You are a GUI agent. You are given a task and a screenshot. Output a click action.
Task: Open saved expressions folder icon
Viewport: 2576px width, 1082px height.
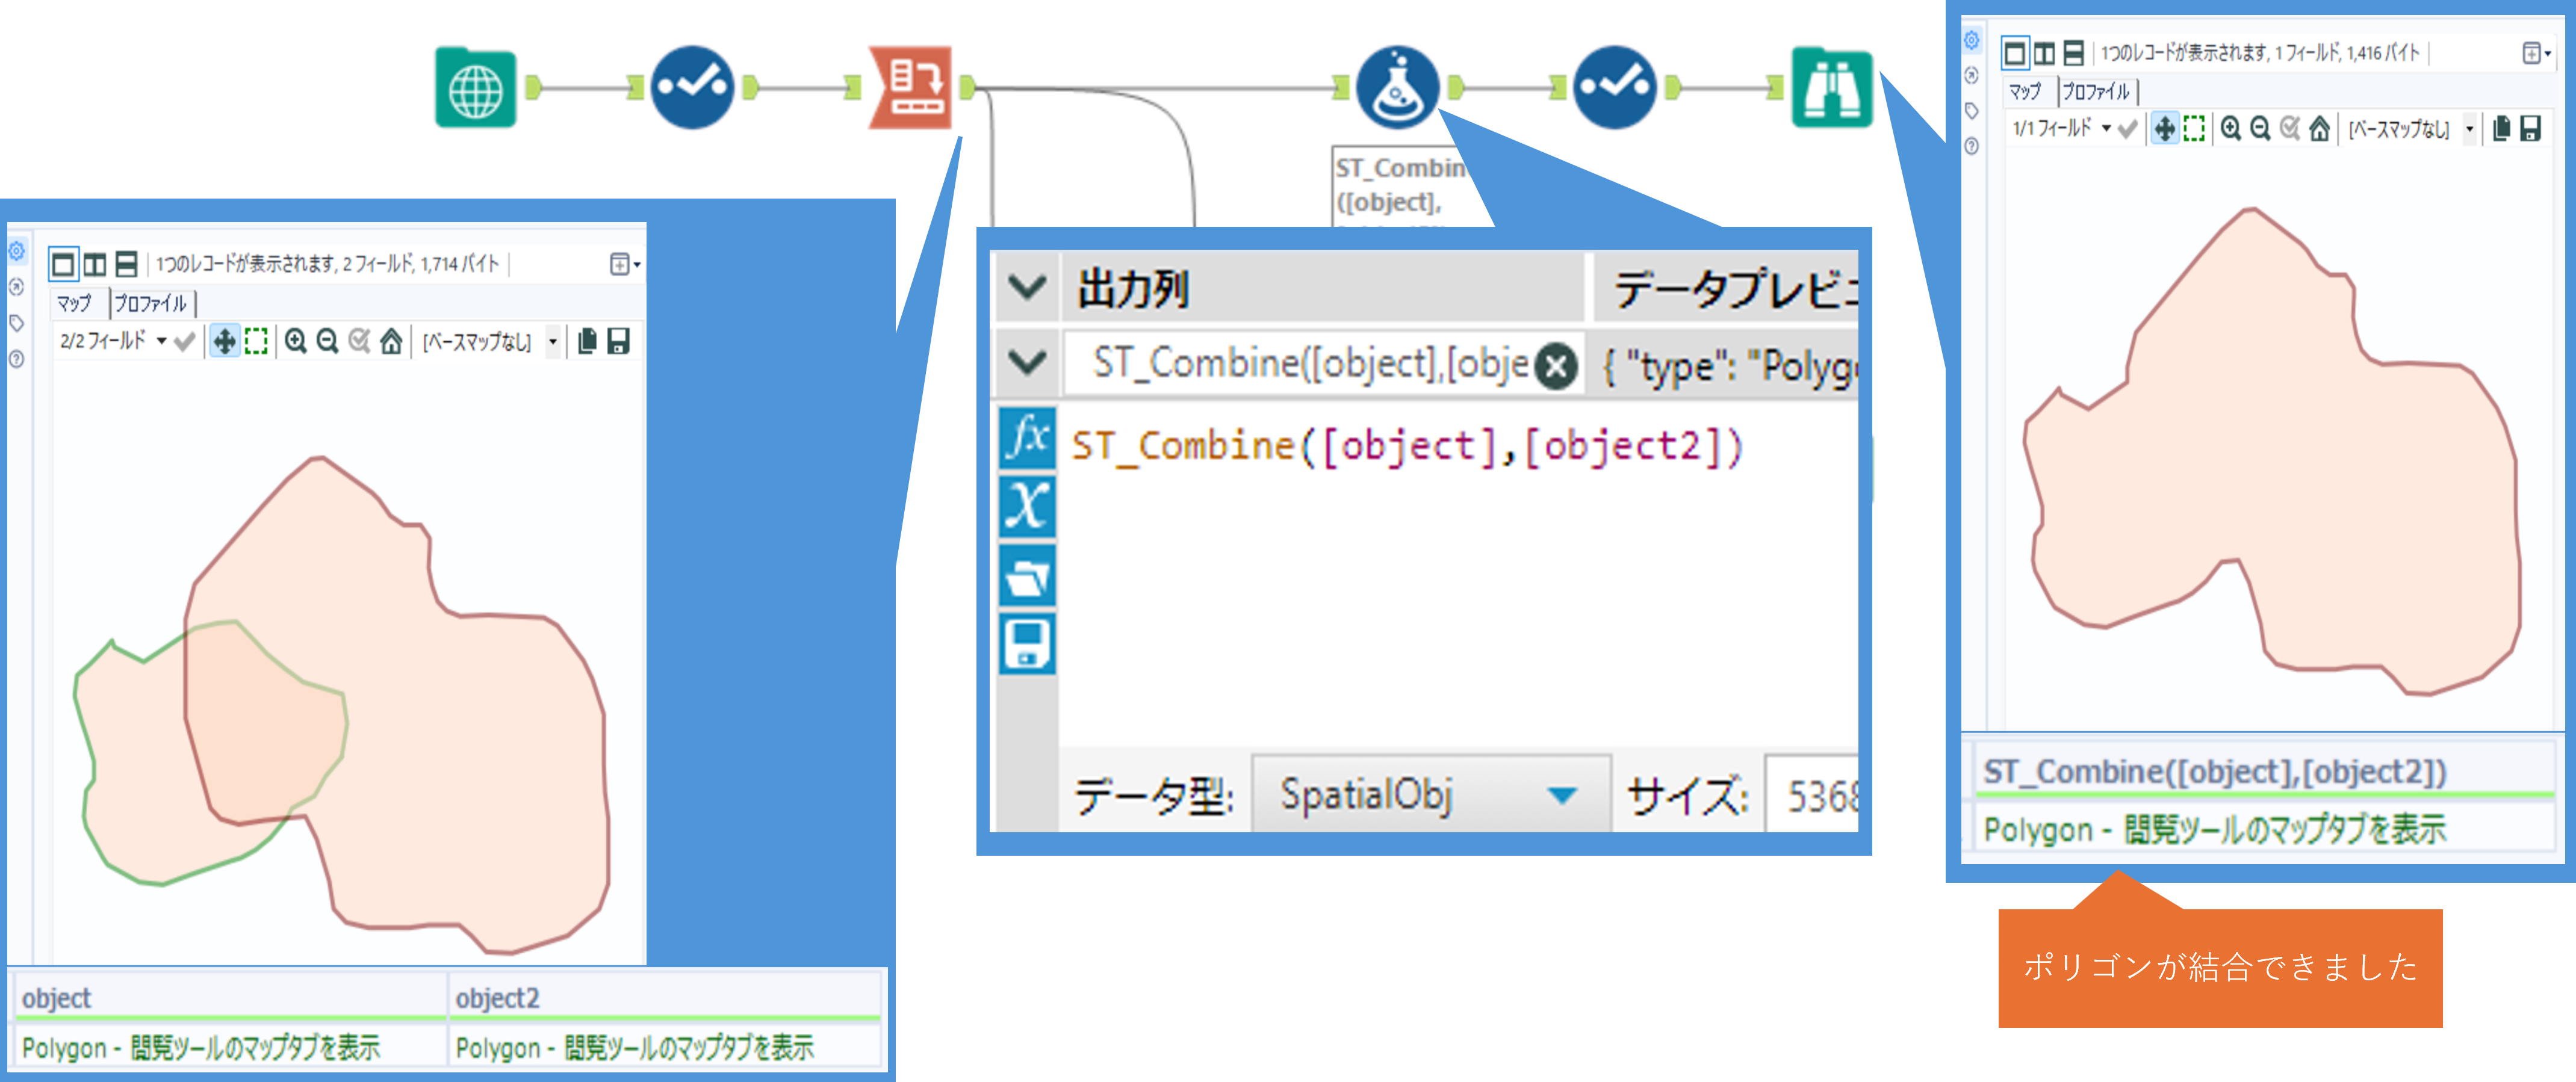tap(1027, 575)
